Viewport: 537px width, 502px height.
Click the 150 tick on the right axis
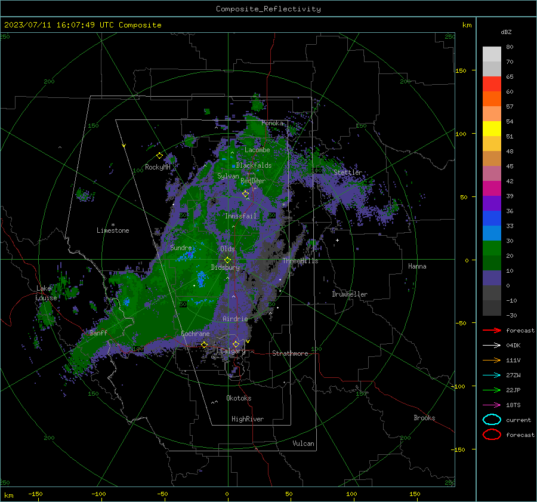point(461,70)
